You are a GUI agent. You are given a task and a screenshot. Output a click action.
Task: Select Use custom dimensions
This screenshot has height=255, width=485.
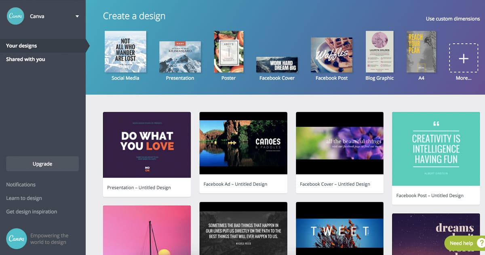pyautogui.click(x=453, y=19)
